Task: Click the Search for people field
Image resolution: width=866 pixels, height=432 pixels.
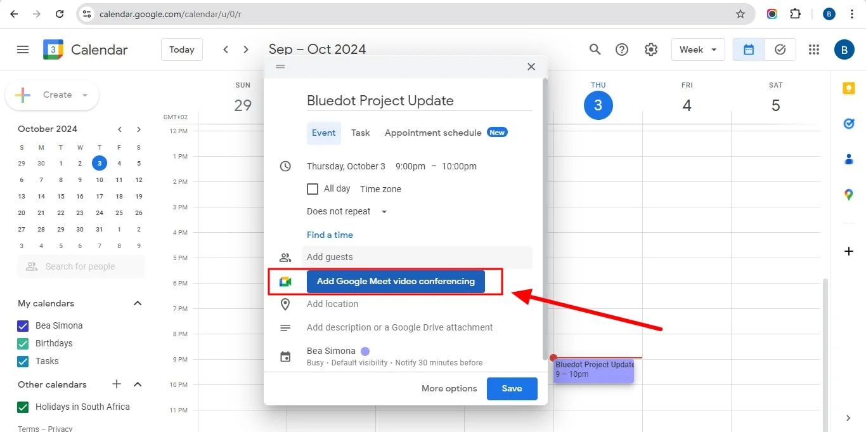Action: tap(81, 266)
